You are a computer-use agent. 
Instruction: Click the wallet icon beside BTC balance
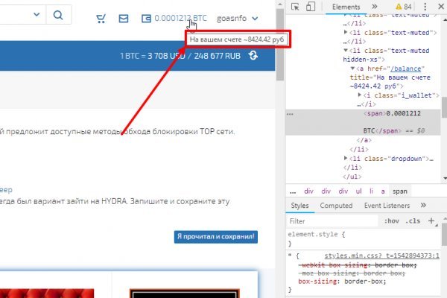coord(146,18)
